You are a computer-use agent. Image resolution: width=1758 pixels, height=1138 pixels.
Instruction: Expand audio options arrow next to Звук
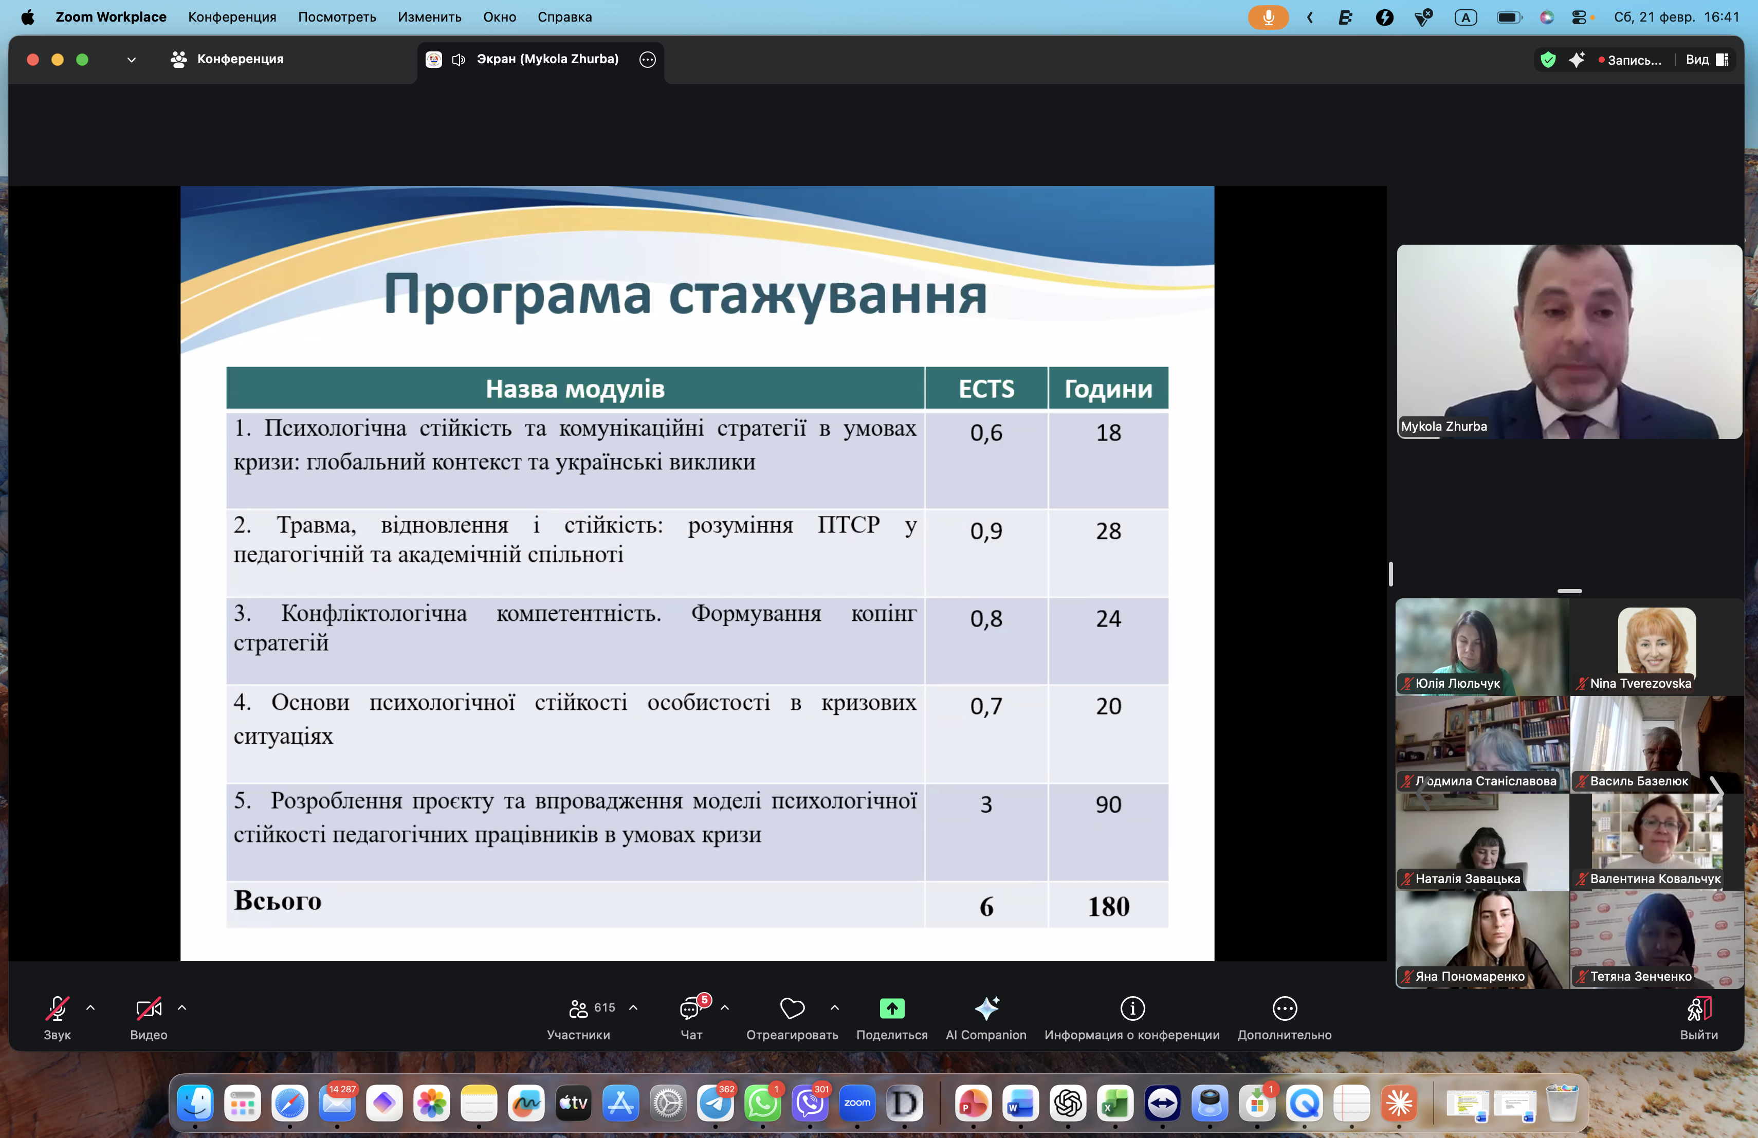pyautogui.click(x=91, y=1007)
